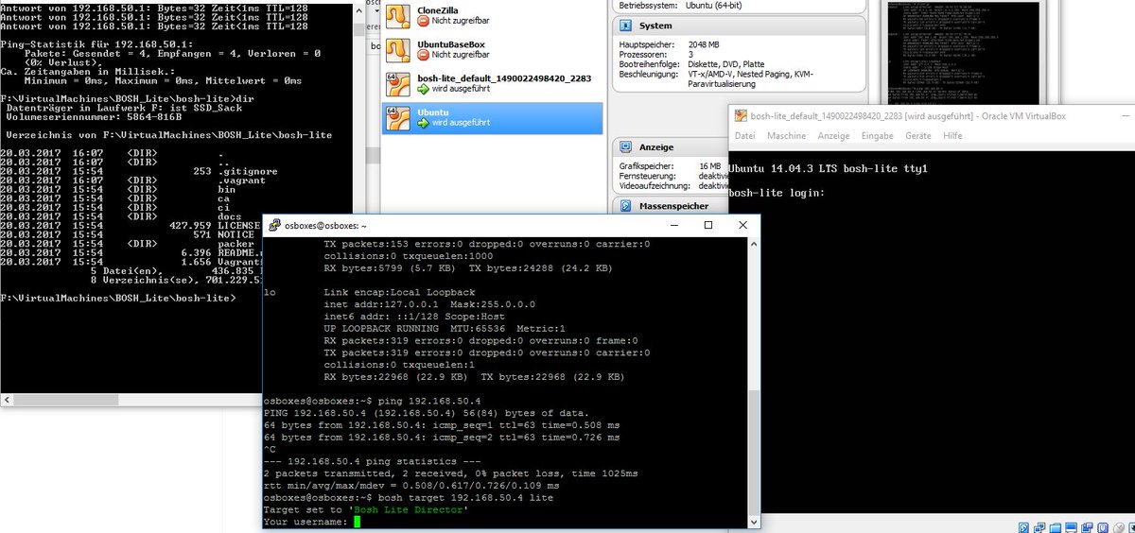The width and height of the screenshot is (1135, 533).
Task: Select the CloneZilla virtual machine entry
Action: (x=492, y=14)
